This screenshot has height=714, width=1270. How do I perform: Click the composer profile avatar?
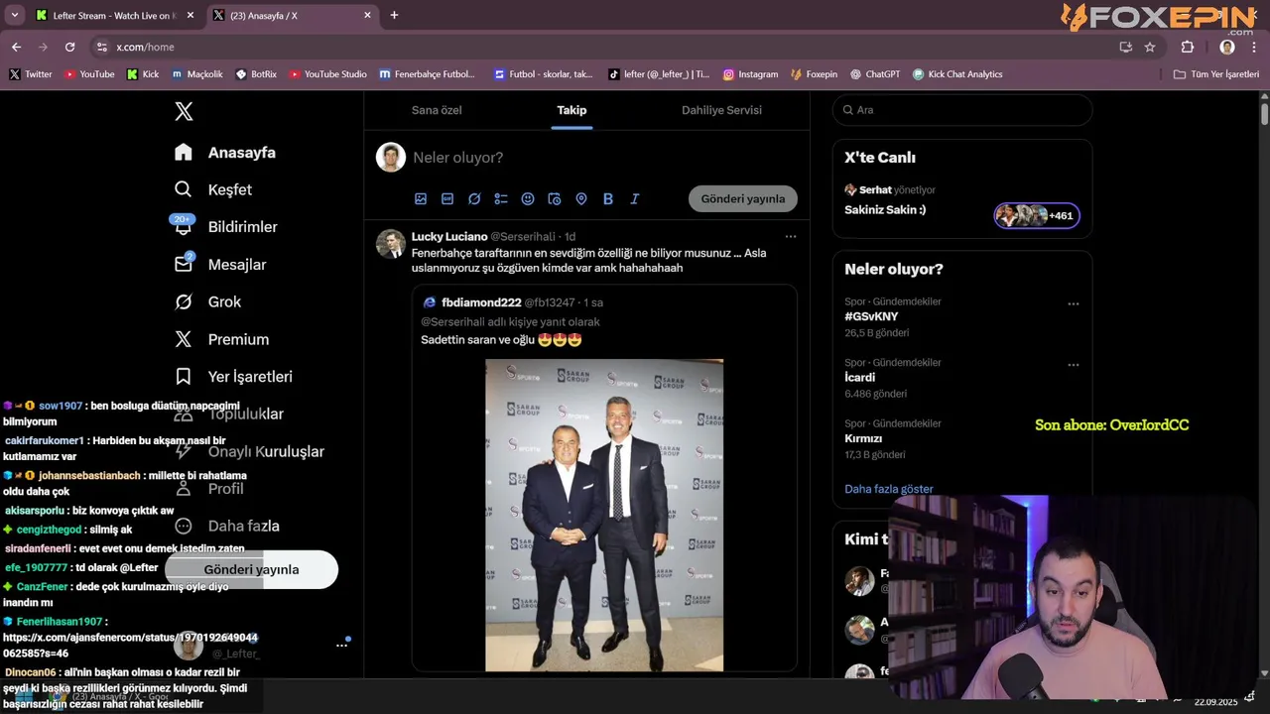[391, 157]
